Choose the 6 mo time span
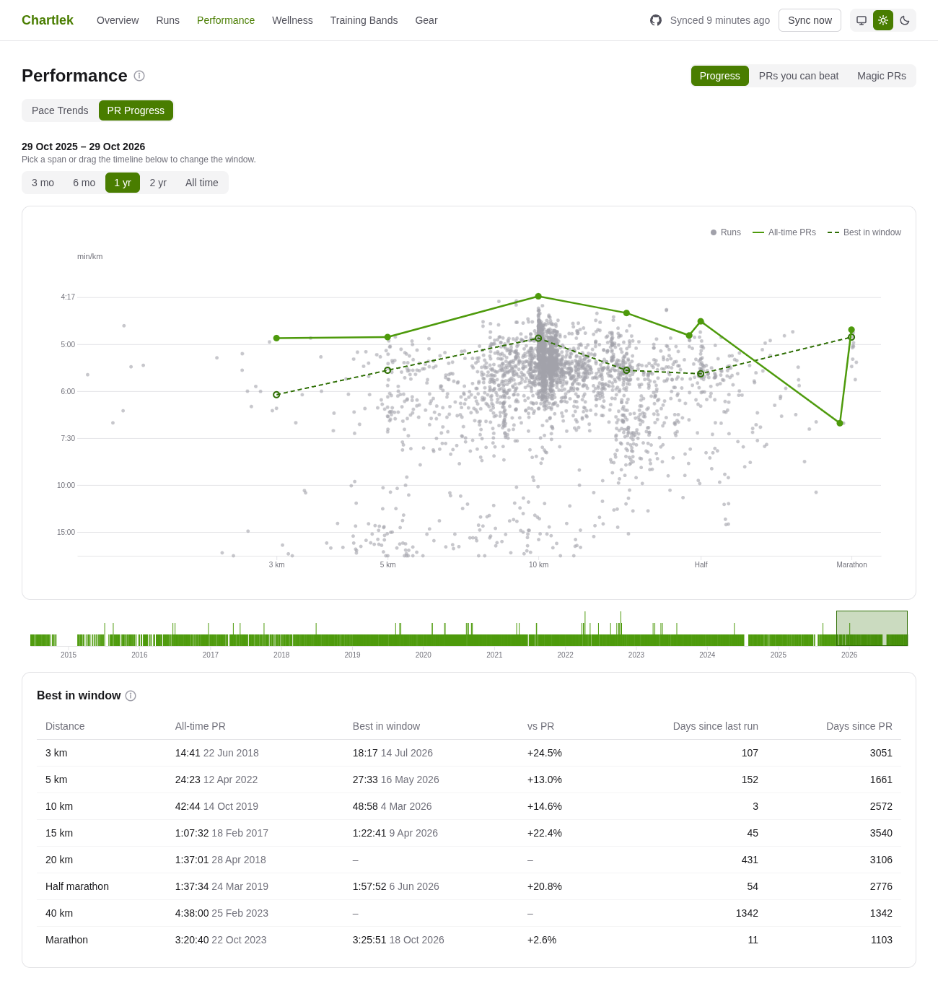 [x=84, y=183]
